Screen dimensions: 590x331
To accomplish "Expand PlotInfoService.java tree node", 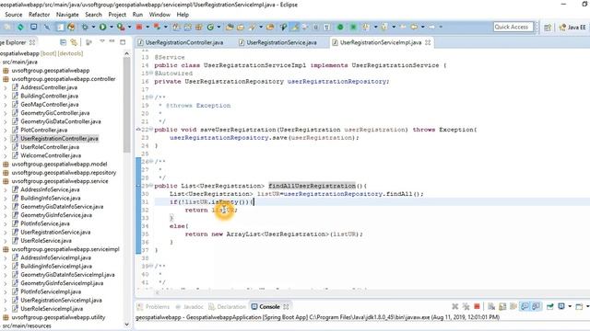I will [6, 223].
